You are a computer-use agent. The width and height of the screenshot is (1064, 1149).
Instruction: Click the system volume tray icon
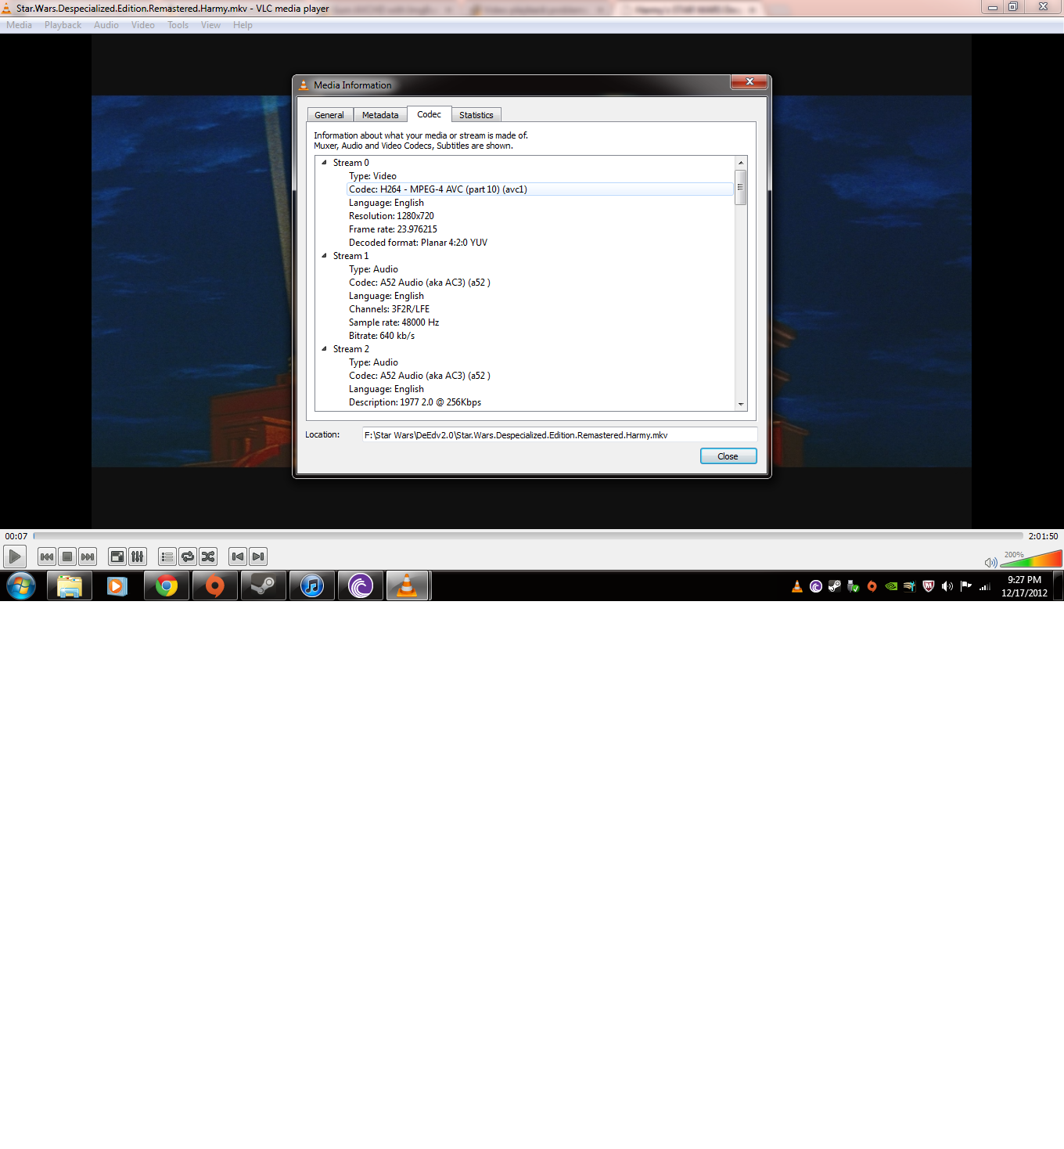947,586
